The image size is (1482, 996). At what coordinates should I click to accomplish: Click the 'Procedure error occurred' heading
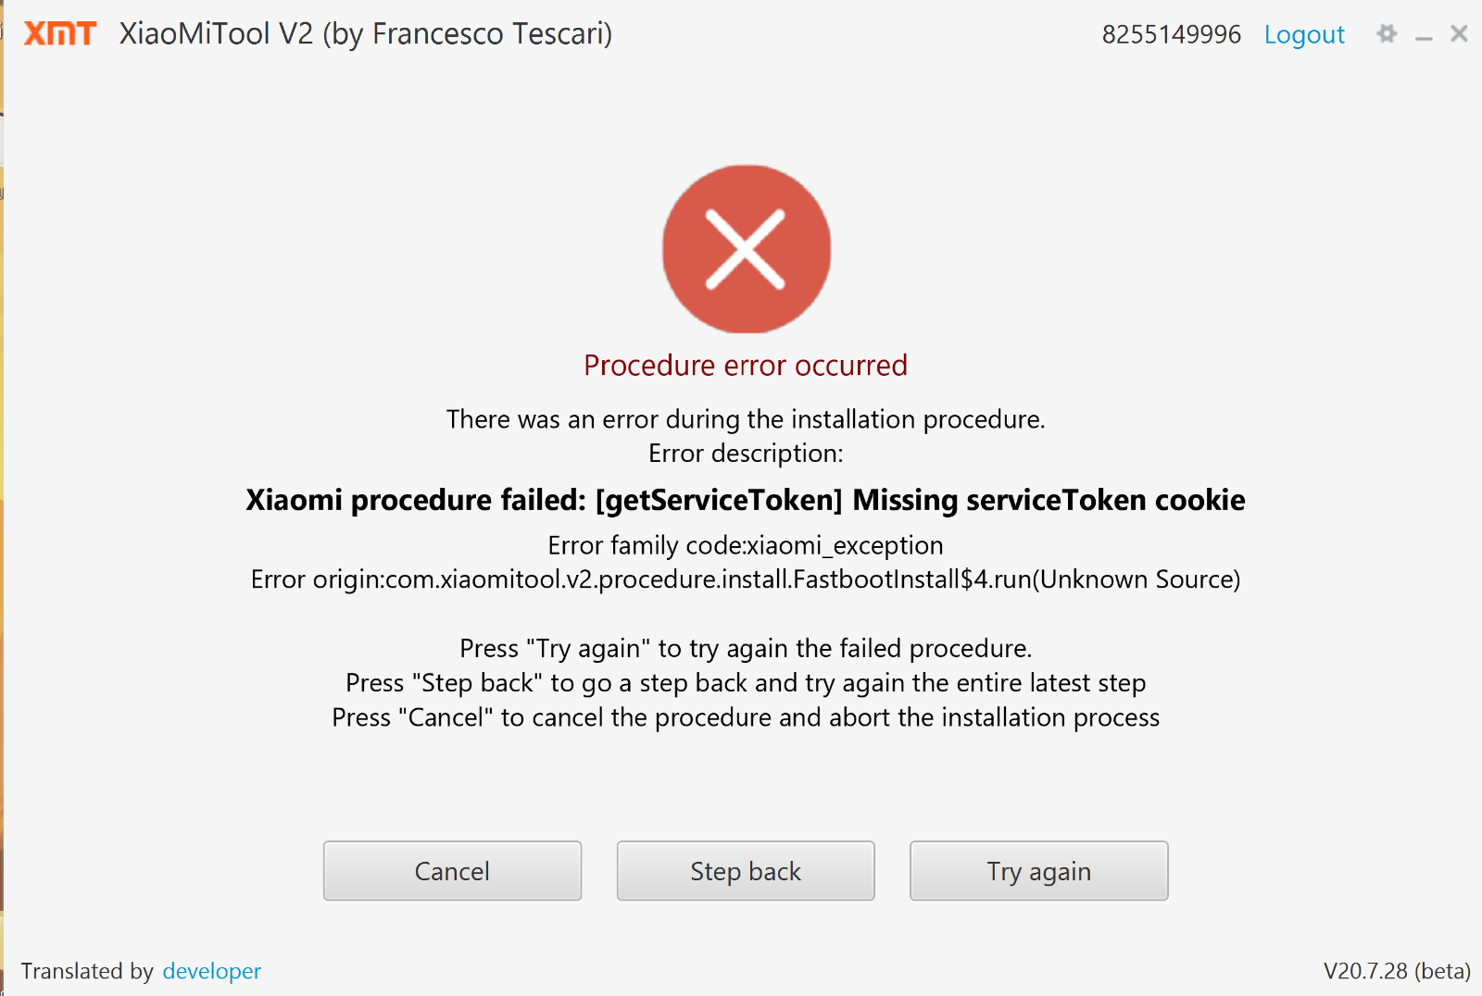(x=746, y=366)
